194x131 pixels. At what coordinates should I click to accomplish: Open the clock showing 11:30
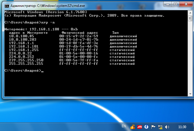[x=182, y=126]
